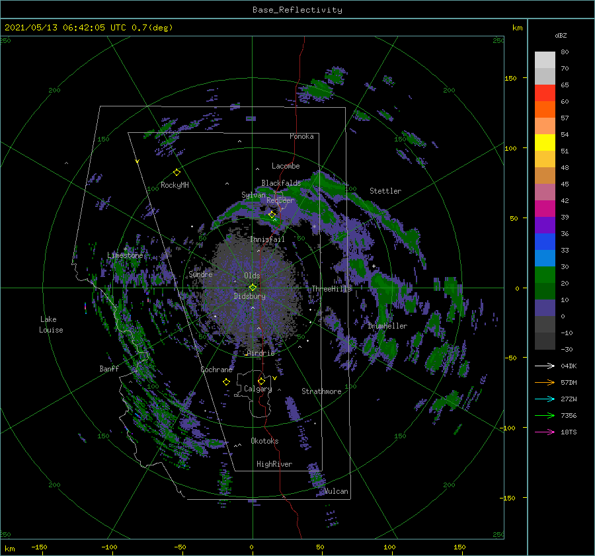Click the Didsbury town label

(x=250, y=296)
